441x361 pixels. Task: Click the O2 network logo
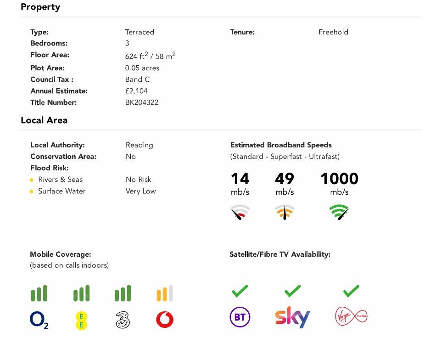click(x=39, y=320)
